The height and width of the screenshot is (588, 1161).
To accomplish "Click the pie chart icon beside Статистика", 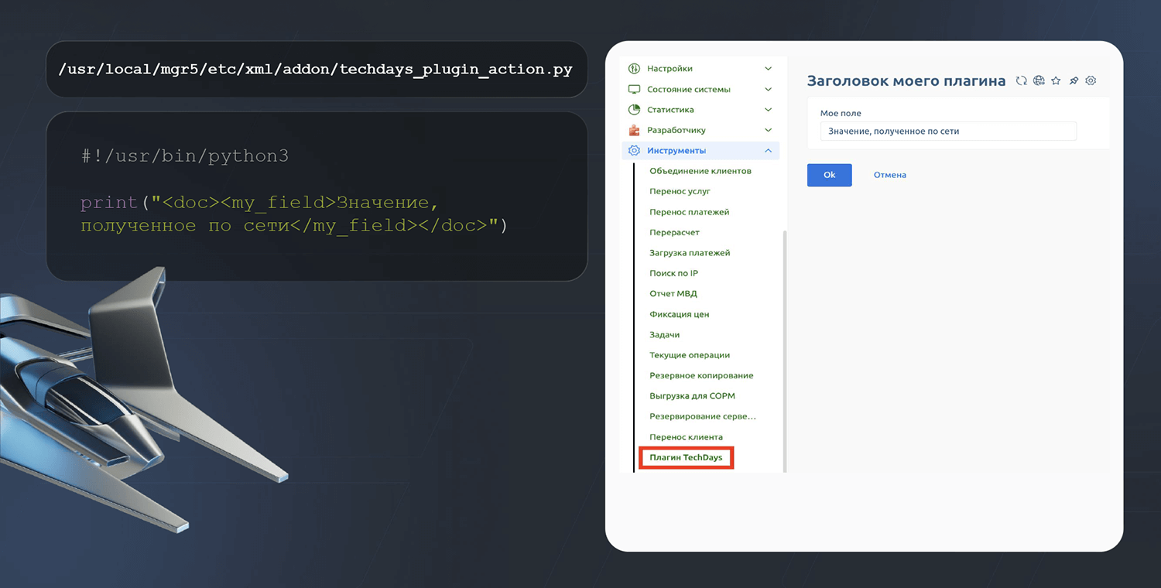I will 634,109.
